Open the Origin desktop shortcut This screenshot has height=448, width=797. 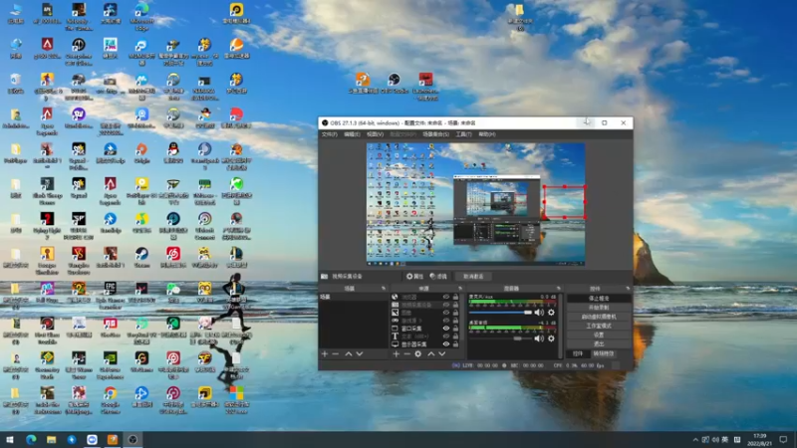(141, 152)
